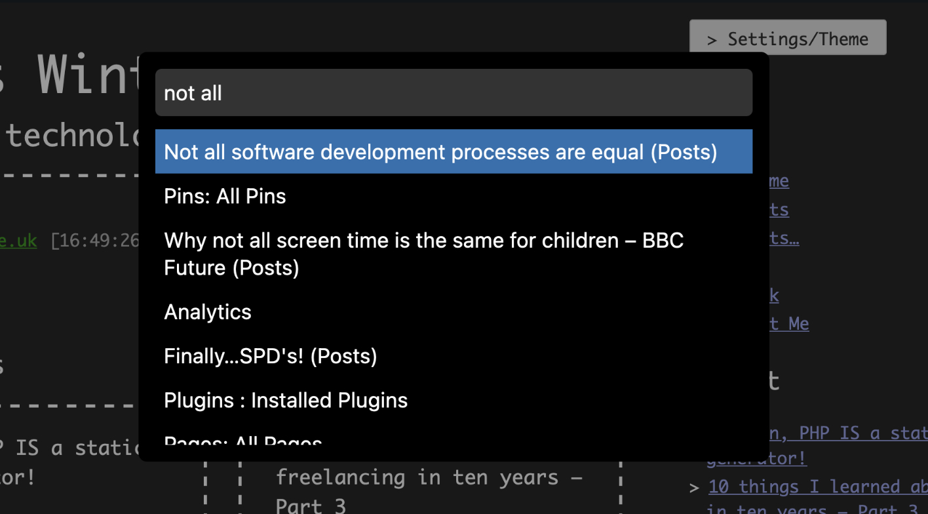Open the "Pins: All Pins" result
The height and width of the screenshot is (514, 928).
pyautogui.click(x=225, y=197)
